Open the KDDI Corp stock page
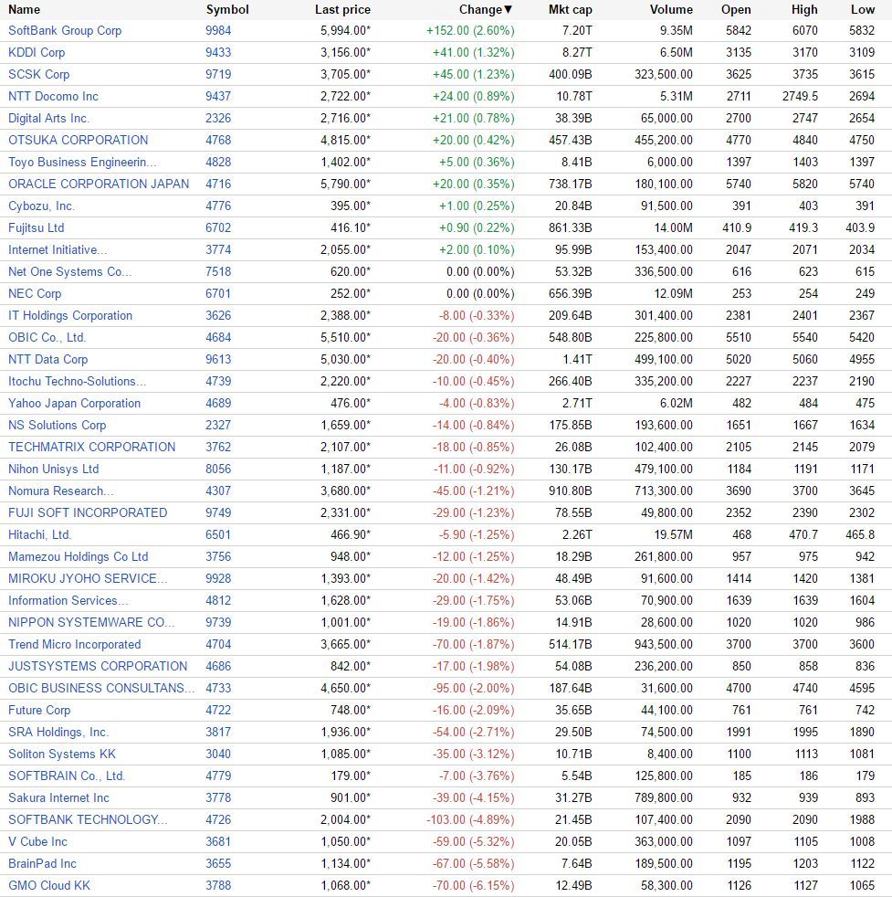 37,53
